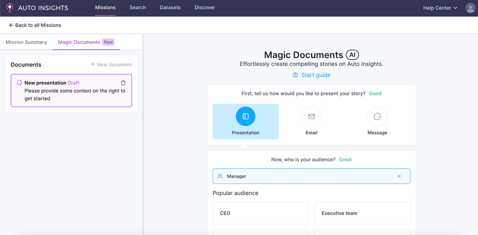Click the Start guide help icon
Image resolution: width=478 pixels, height=235 pixels.
pyautogui.click(x=295, y=75)
